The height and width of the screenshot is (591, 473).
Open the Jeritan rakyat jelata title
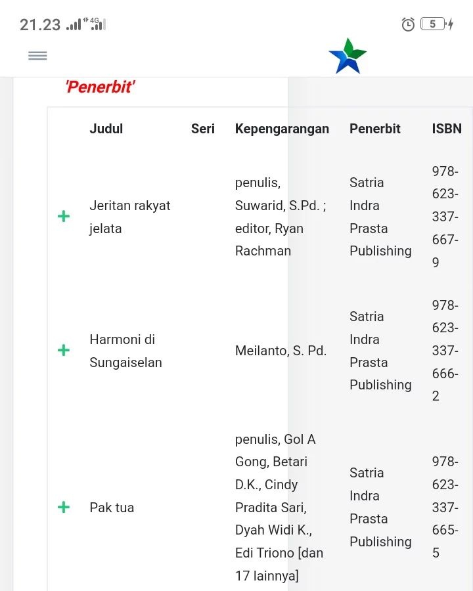coord(129,217)
